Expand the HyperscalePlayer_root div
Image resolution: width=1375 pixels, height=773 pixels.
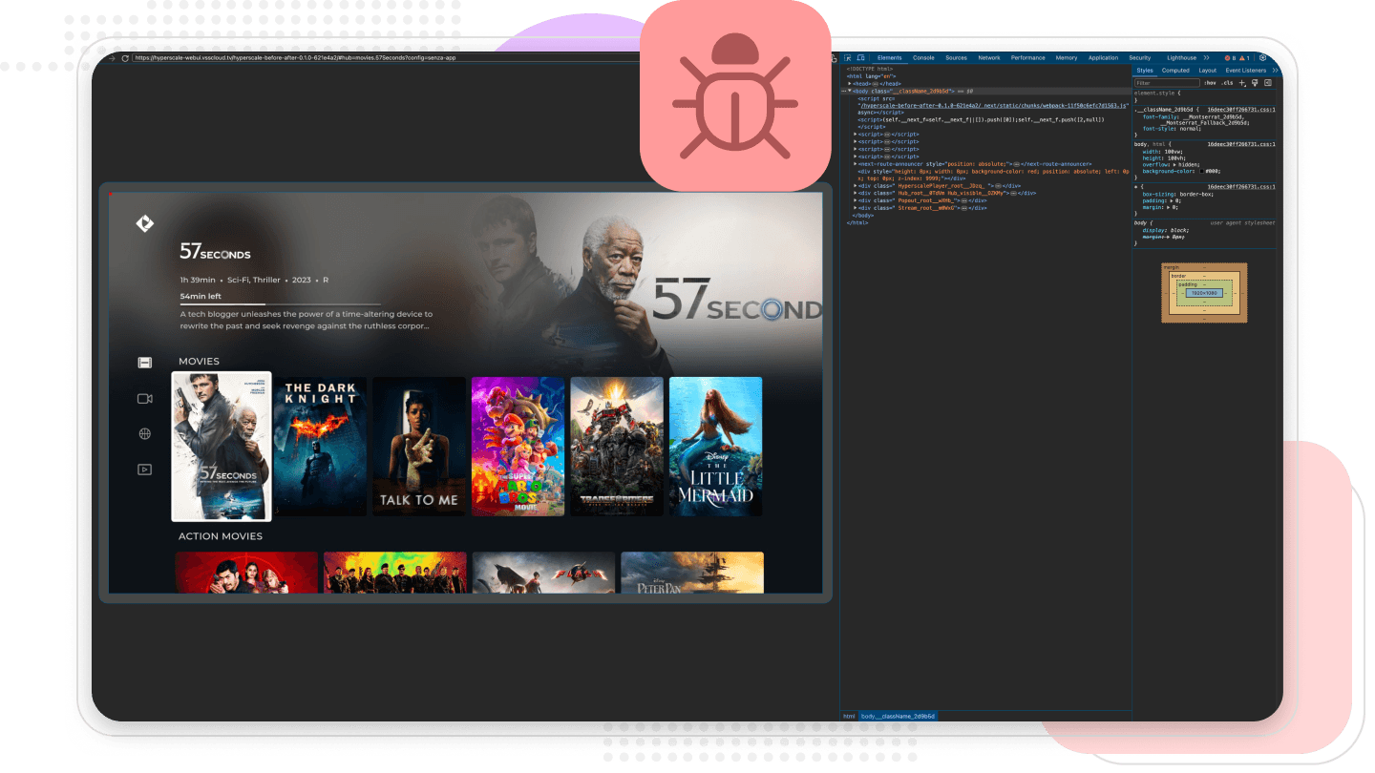pyautogui.click(x=856, y=185)
